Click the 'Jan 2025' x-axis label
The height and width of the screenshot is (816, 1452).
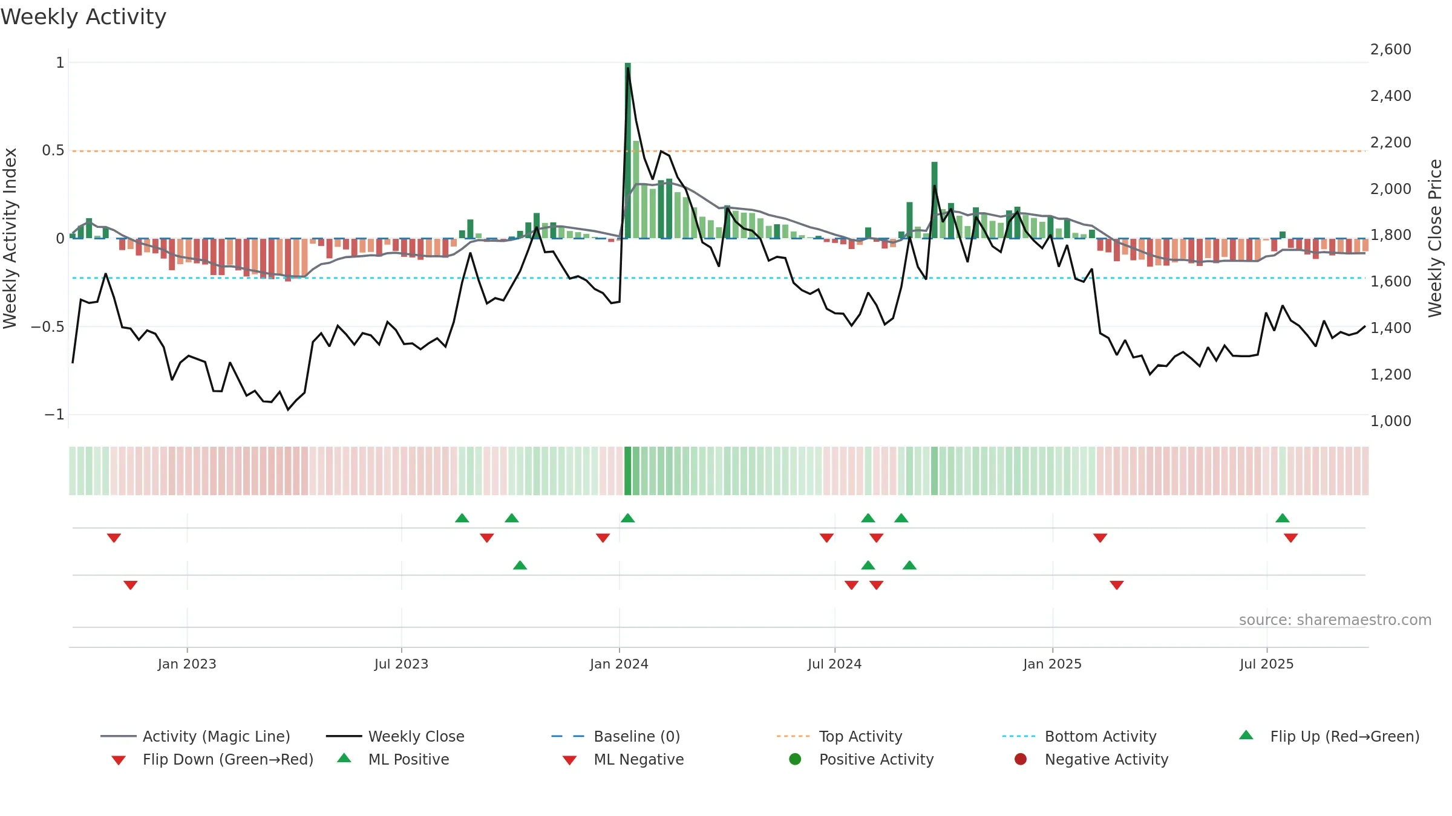tap(1052, 664)
